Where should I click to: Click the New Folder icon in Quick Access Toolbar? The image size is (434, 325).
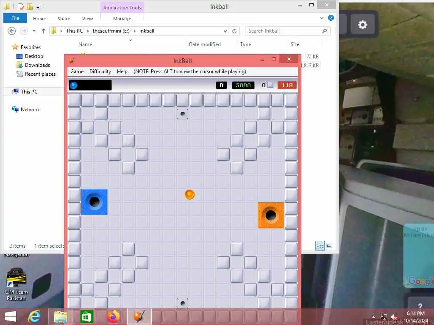(30, 6)
